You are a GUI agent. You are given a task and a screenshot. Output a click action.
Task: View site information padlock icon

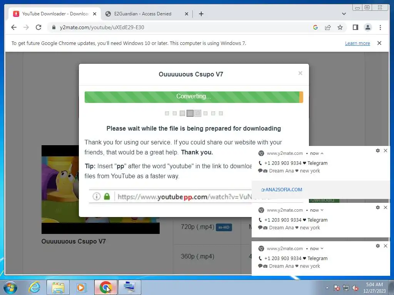(53, 27)
